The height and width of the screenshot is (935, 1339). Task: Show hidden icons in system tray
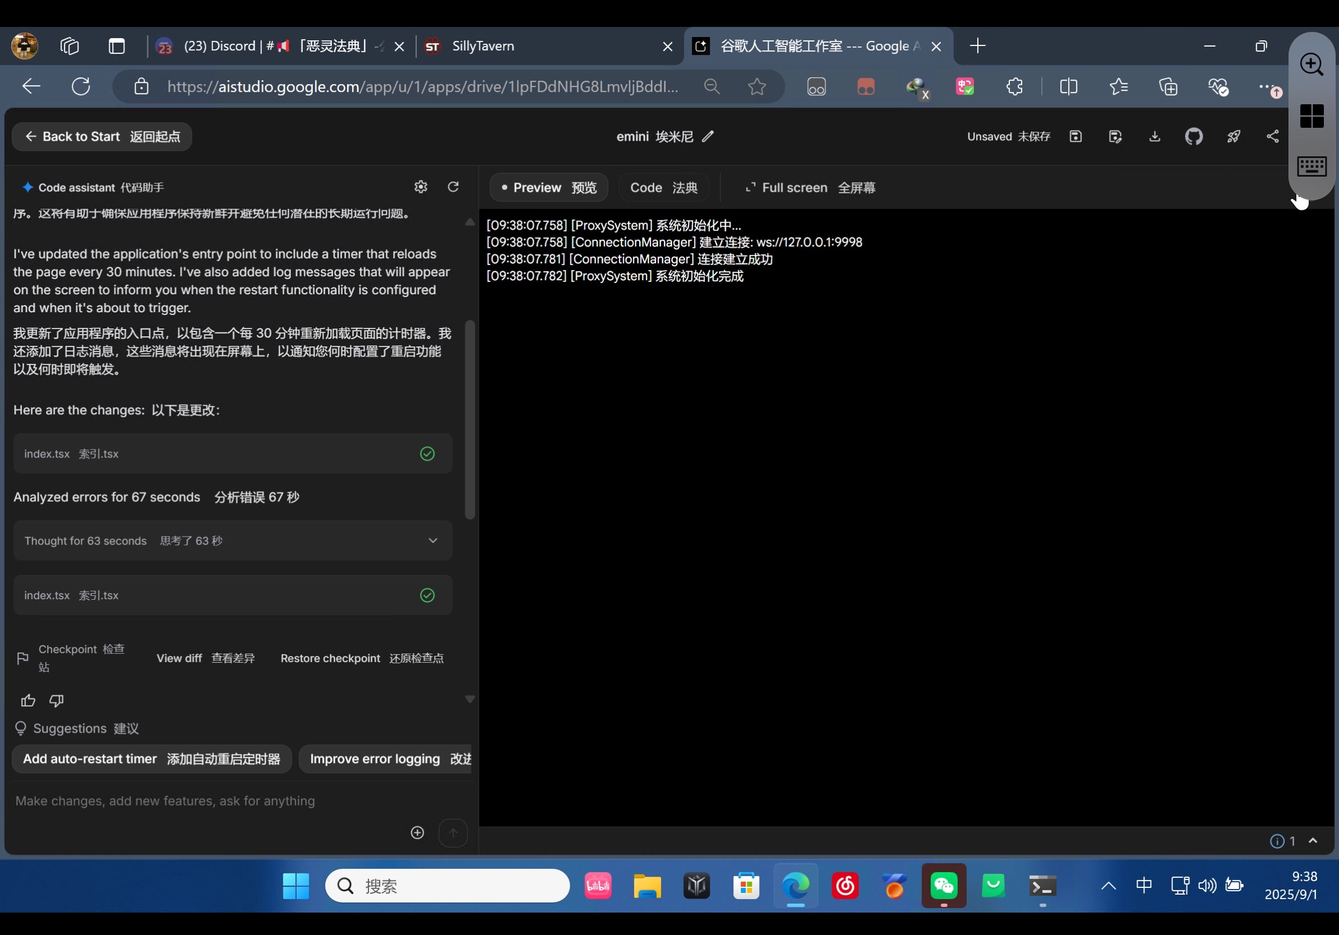click(x=1108, y=886)
